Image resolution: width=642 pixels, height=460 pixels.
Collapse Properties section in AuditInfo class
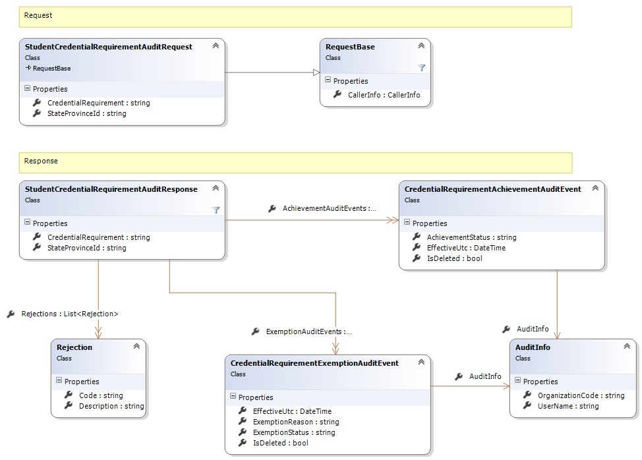click(518, 382)
